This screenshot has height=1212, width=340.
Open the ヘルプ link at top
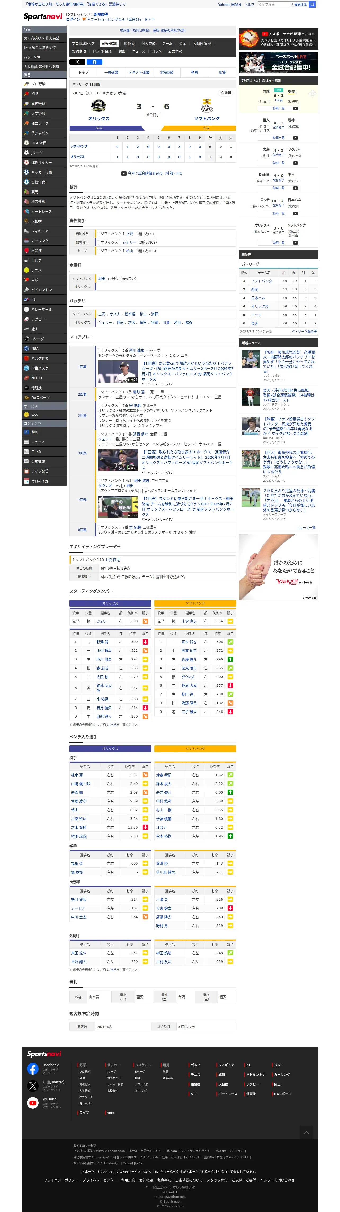[x=249, y=5]
